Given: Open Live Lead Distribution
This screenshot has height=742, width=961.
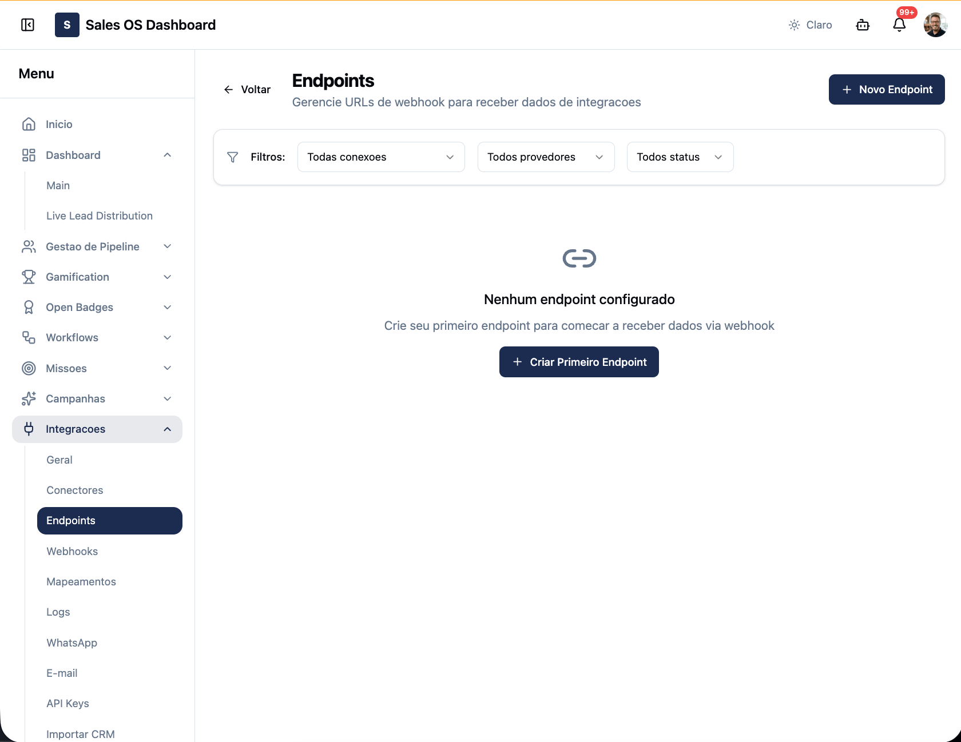Looking at the screenshot, I should tap(110, 216).
